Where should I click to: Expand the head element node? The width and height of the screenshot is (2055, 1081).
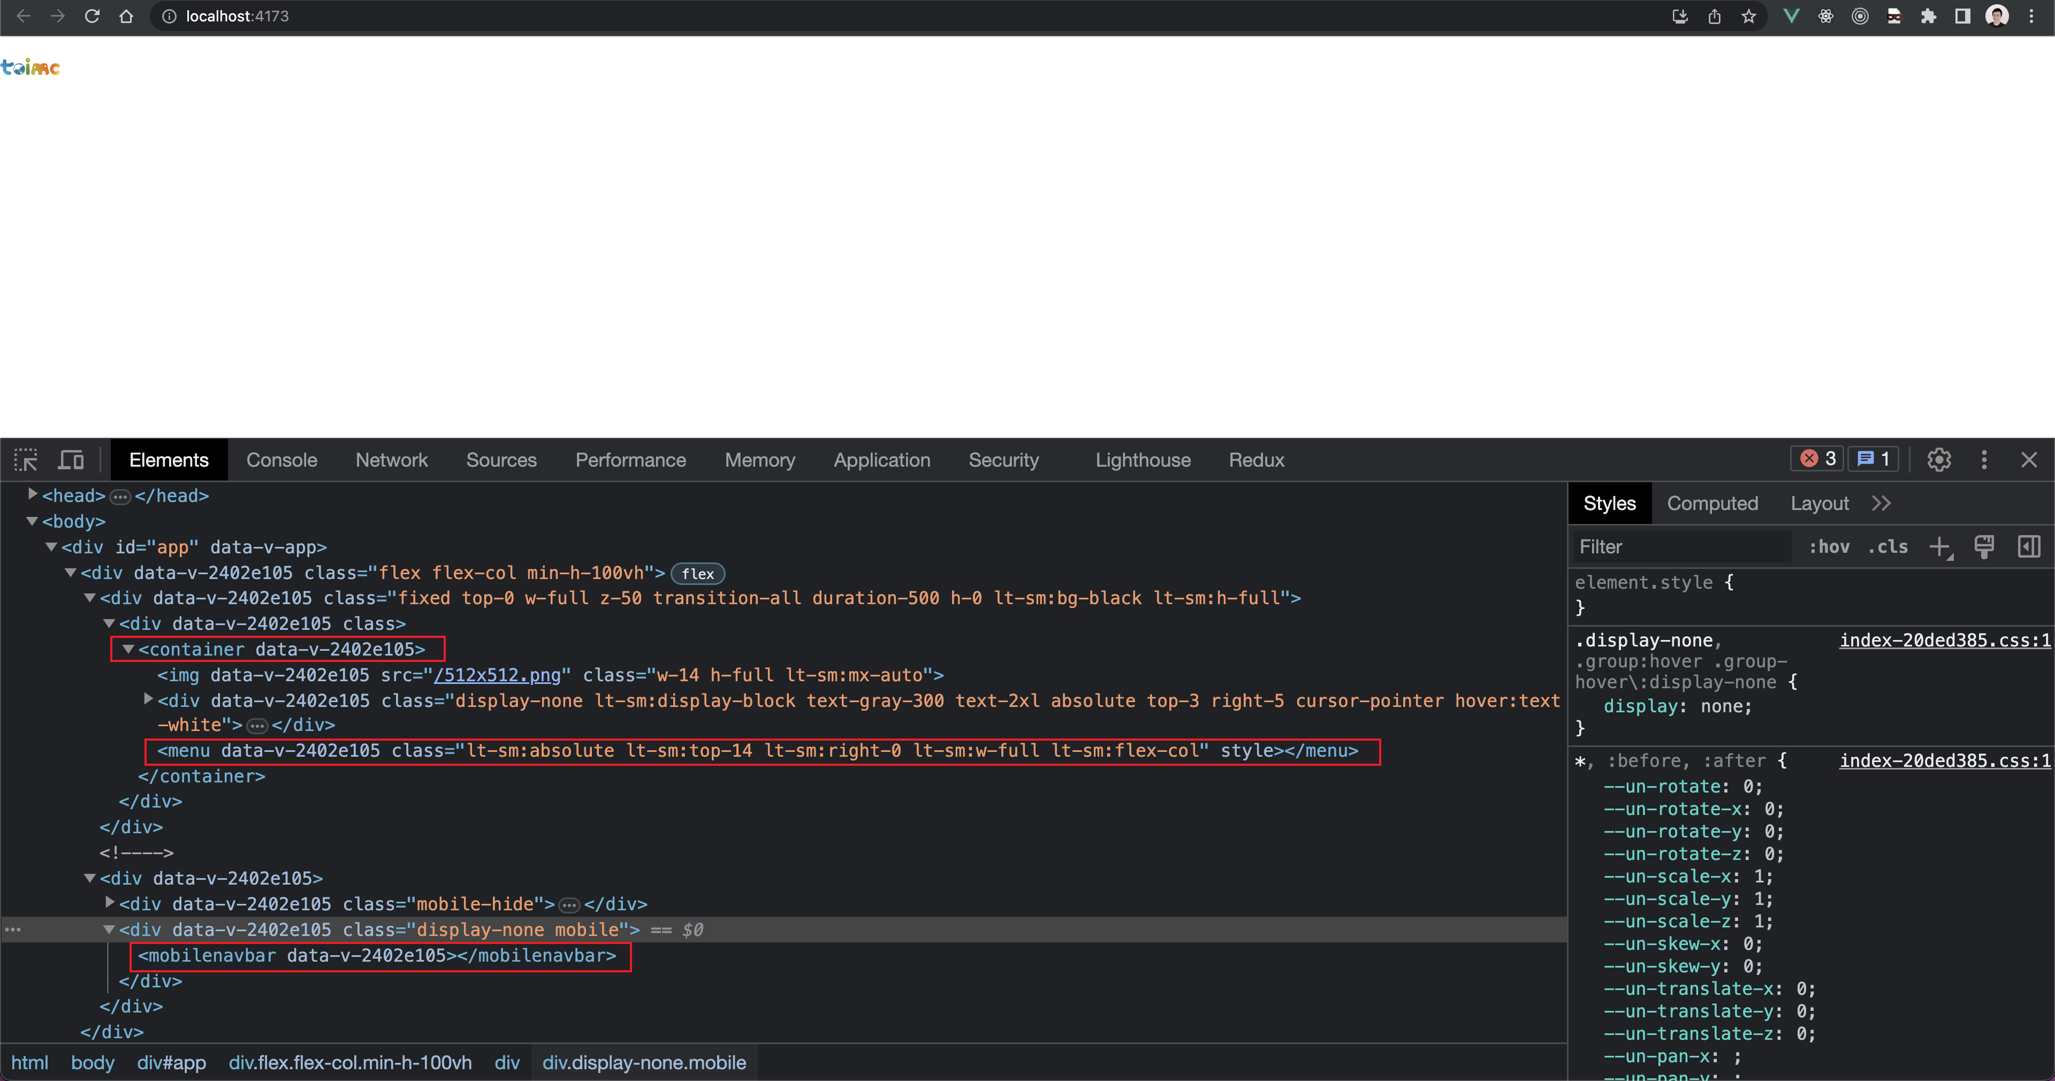[33, 494]
